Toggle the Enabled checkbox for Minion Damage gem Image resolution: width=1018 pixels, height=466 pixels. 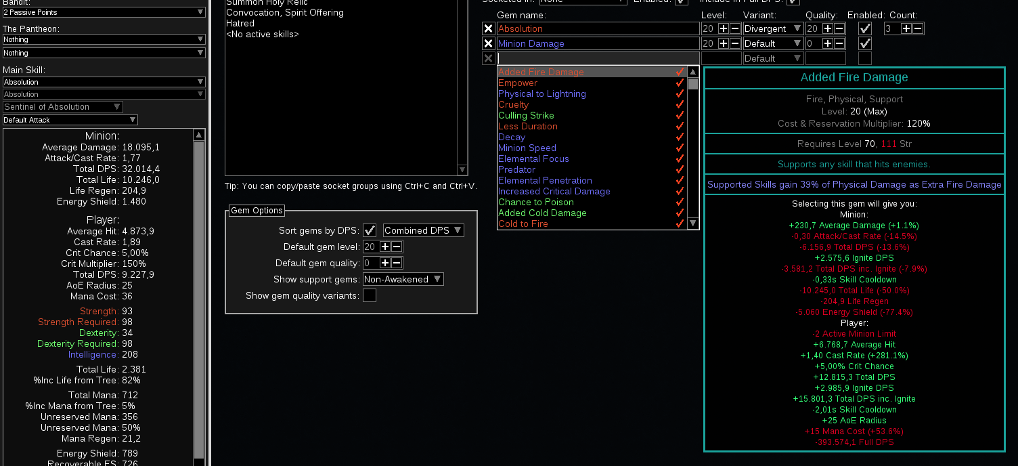coord(865,43)
